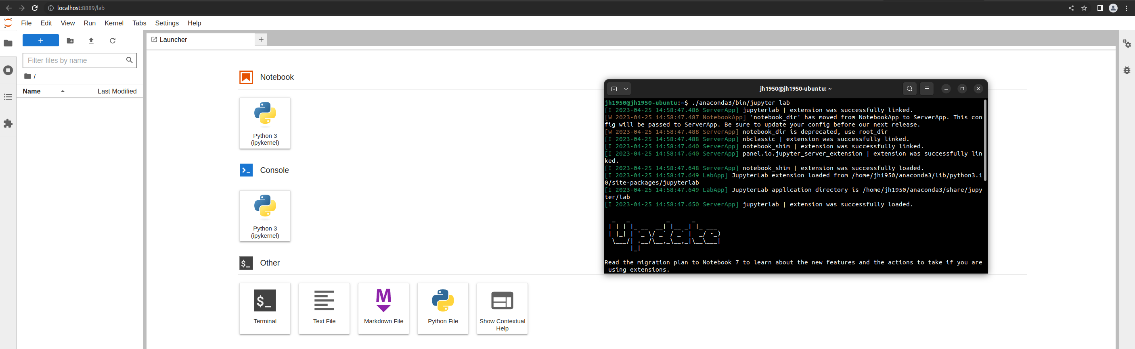Screen dimensions: 1135x349
Task: Click the browser Back arrow
Action: coord(9,8)
